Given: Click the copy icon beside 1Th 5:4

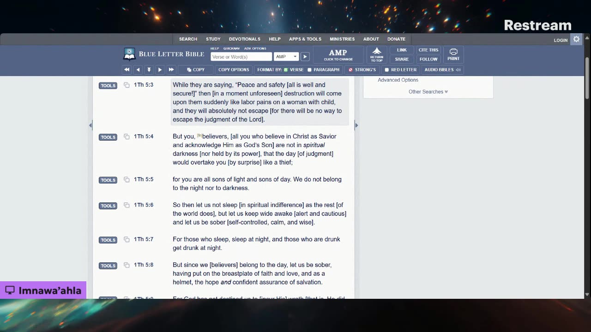Looking at the screenshot, I should tap(127, 136).
